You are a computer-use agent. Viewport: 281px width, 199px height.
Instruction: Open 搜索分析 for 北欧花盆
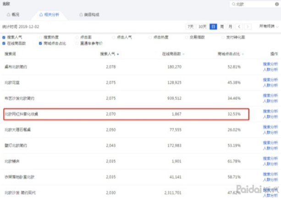[270, 80]
